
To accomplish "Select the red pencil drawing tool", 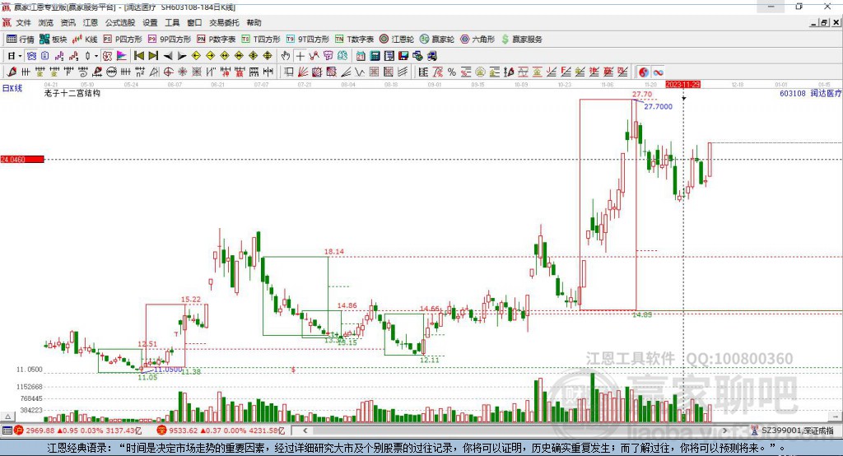I will pos(12,72).
